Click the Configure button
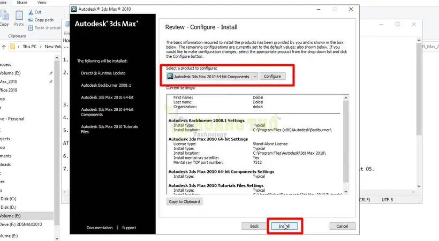Screen dimensions: 439x241 (272, 76)
